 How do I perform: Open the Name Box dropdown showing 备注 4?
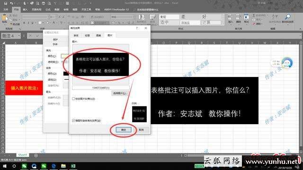(19, 36)
